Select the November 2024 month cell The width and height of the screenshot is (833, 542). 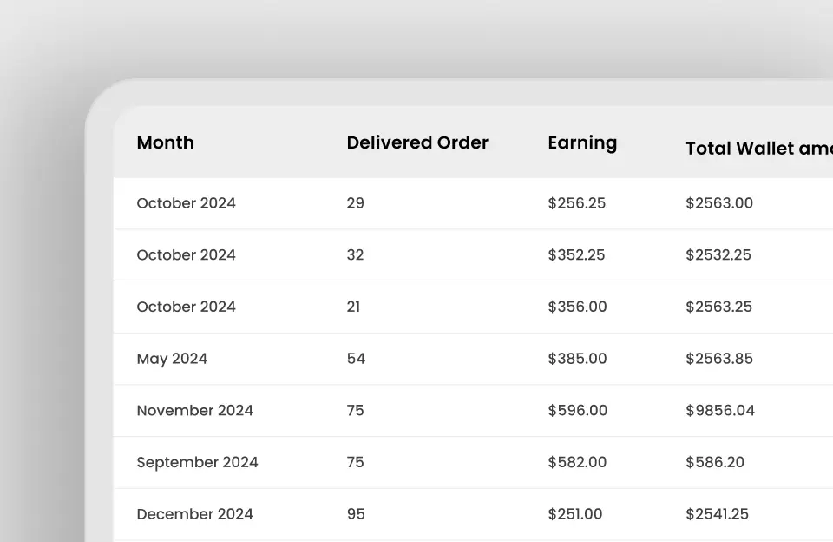(194, 411)
